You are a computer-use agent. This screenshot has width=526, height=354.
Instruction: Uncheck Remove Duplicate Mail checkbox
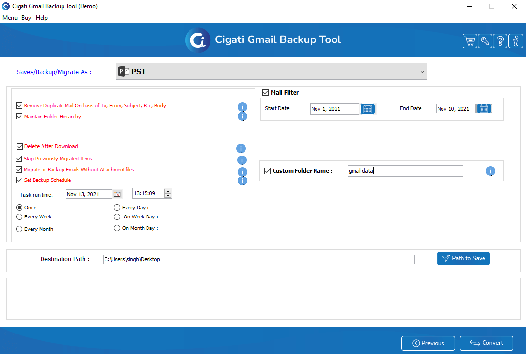point(19,105)
